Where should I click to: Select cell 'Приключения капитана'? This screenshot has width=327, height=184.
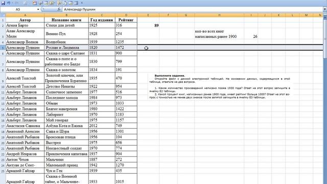pyautogui.click(x=66, y=154)
